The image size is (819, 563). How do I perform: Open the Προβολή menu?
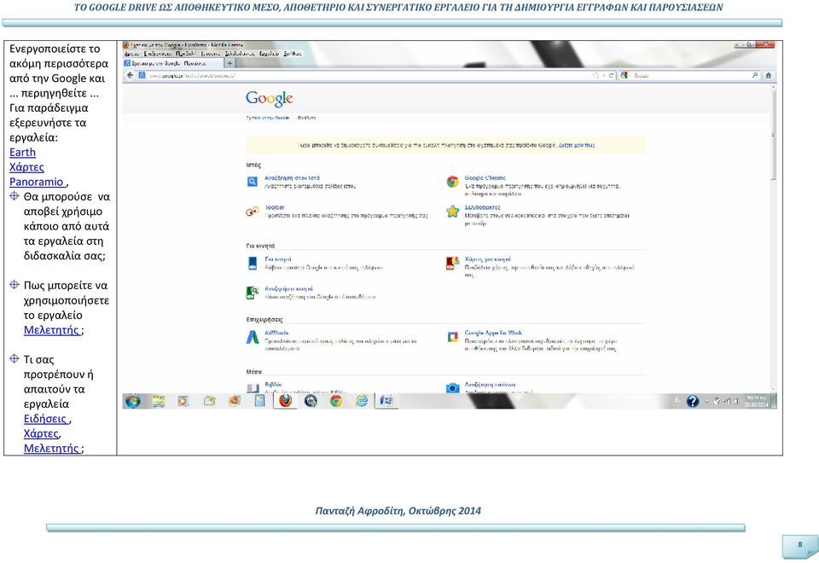[185, 54]
